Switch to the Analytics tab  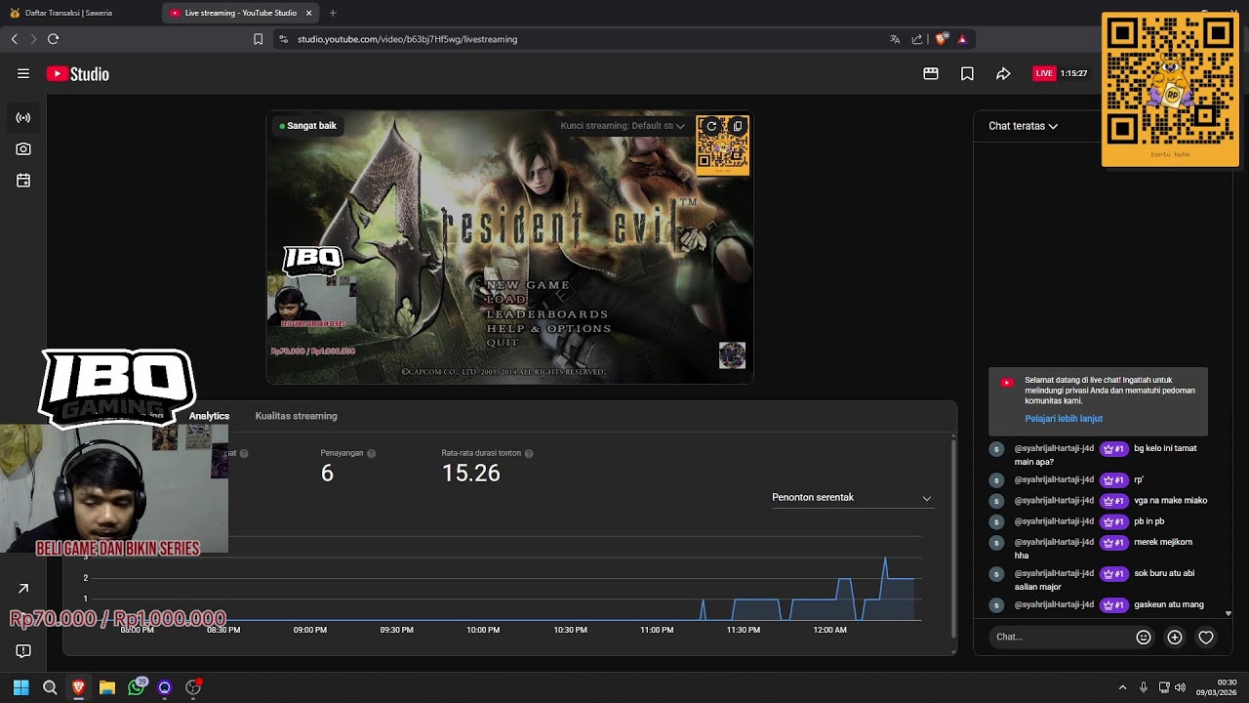point(209,416)
